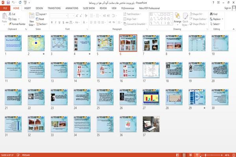This screenshot has height=157, width=236.
Task: Click the 40% zoom level indicator
Action: [227, 155]
